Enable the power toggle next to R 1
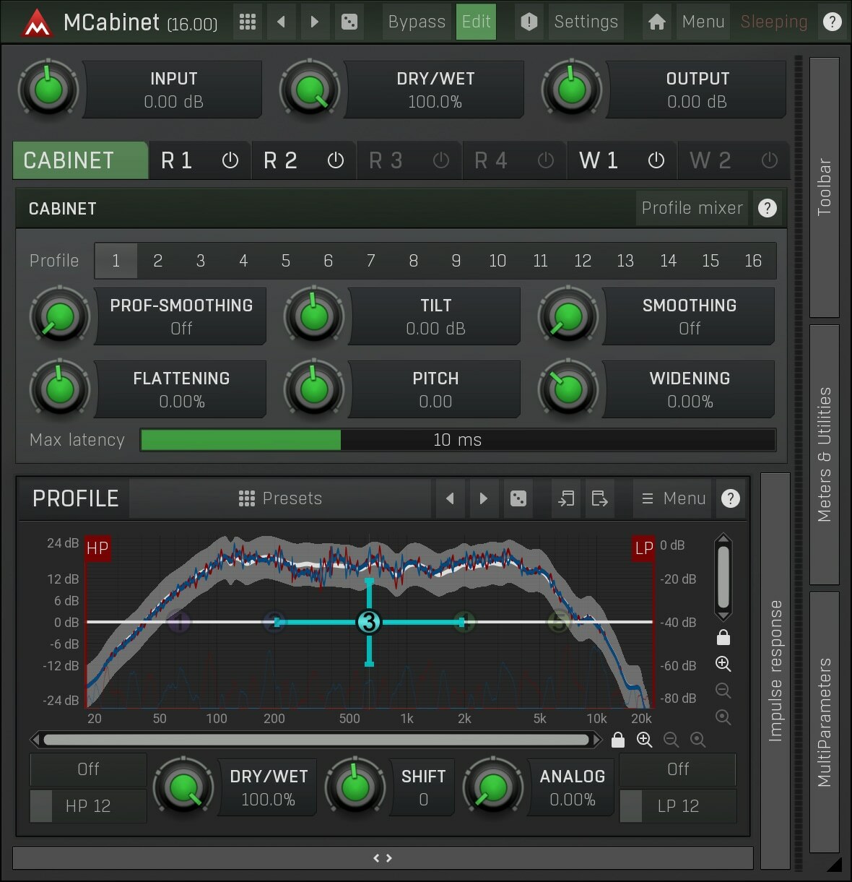852x882 pixels. pos(230,160)
